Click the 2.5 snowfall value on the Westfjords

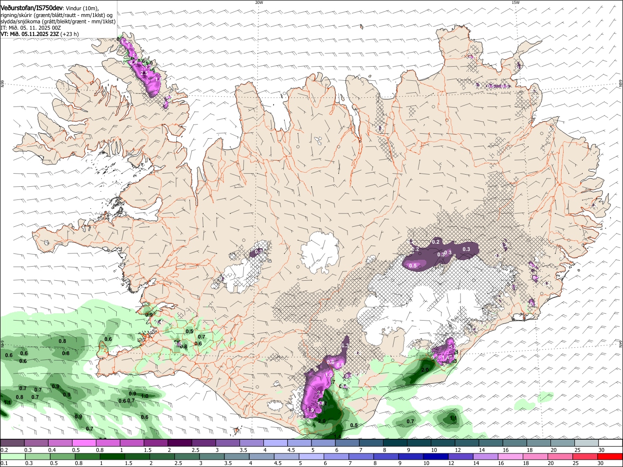(x=144, y=73)
